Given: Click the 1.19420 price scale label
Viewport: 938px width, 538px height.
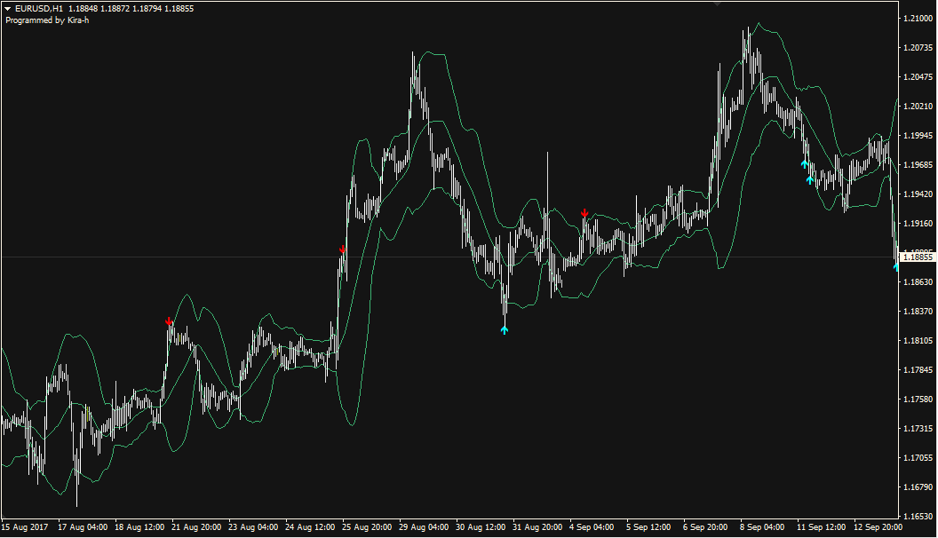Looking at the screenshot, I should pos(917,194).
